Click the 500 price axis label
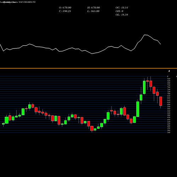177x177 pixels. tap(169, 115)
